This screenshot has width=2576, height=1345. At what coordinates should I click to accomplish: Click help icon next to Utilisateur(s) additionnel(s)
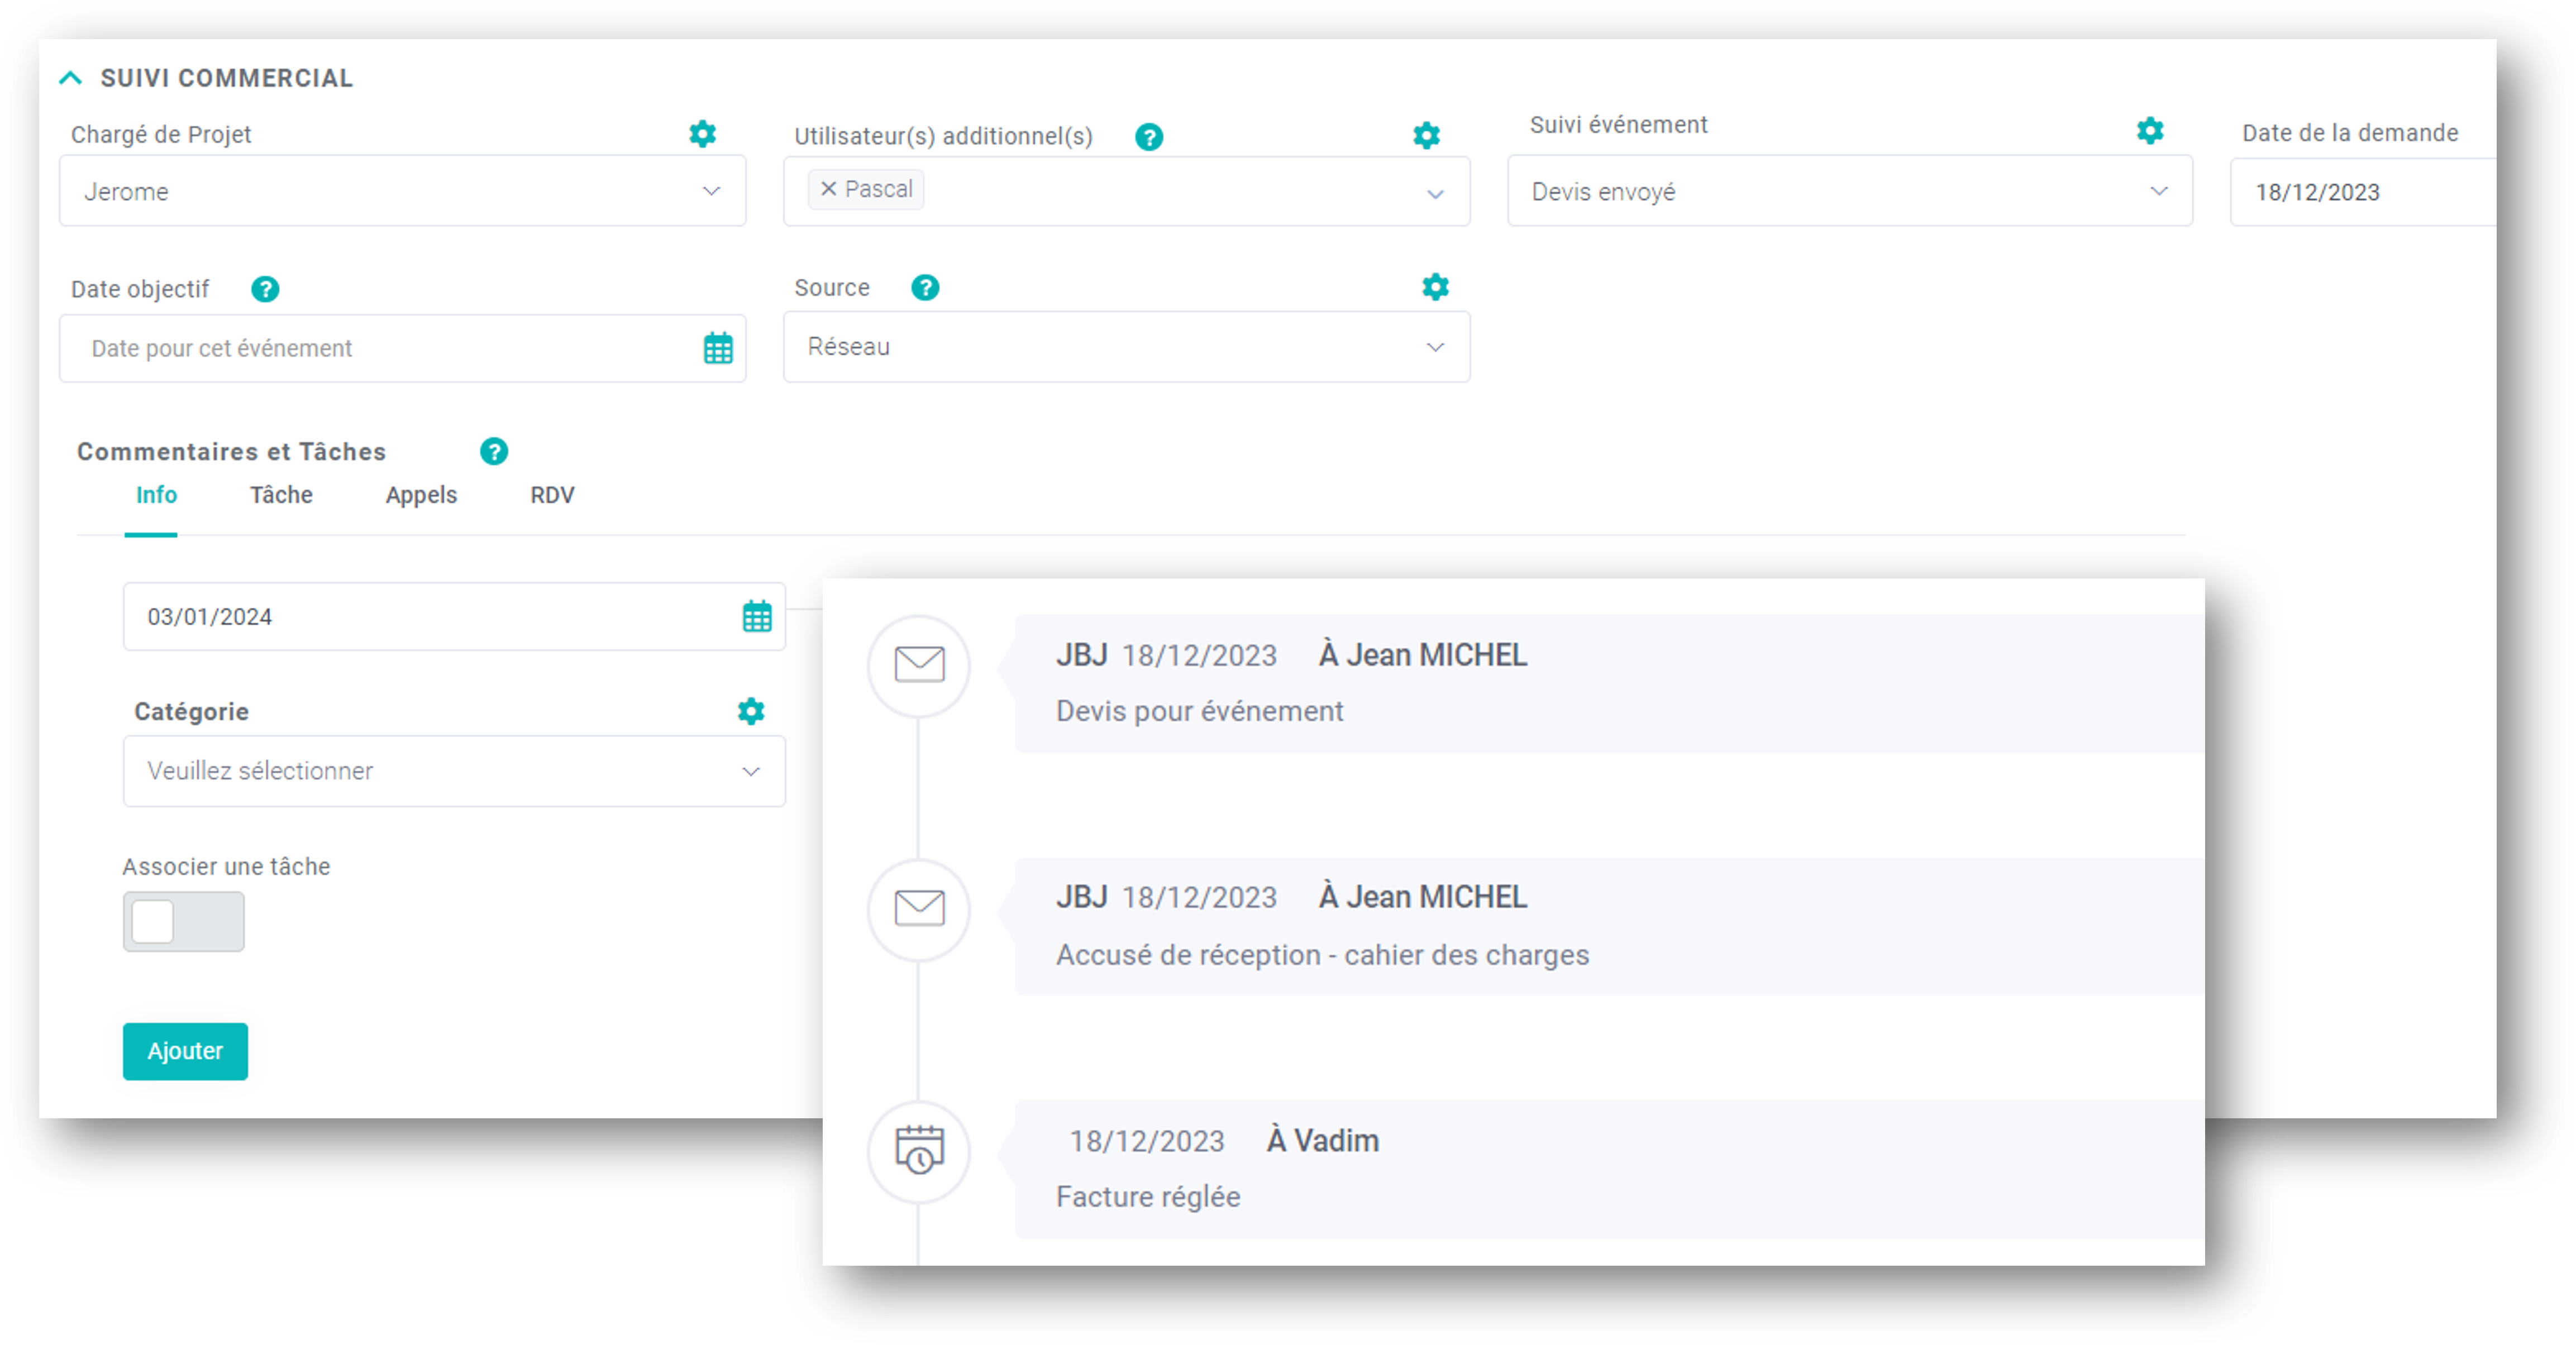tap(1149, 137)
